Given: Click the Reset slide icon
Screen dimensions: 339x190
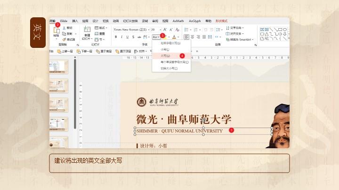Looking at the screenshot, I should point(97,34).
